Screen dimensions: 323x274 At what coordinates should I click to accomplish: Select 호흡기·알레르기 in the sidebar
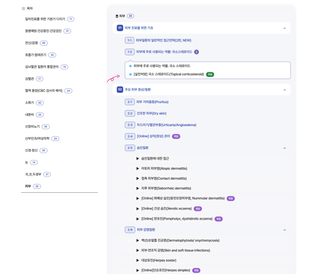(x=36, y=55)
